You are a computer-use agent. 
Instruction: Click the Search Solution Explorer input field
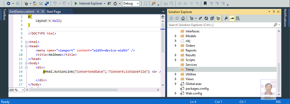tap(220, 25)
